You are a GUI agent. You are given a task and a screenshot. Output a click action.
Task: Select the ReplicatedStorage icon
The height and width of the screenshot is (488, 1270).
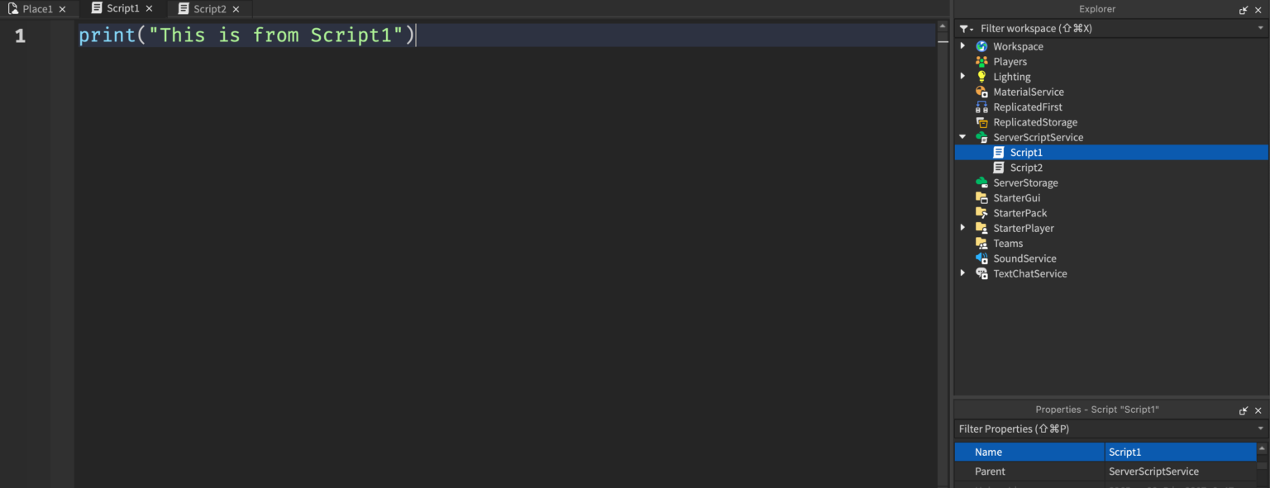pos(981,121)
